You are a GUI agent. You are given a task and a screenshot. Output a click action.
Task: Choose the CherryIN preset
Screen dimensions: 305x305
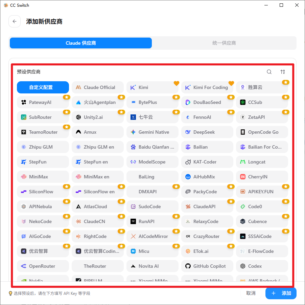262,177
